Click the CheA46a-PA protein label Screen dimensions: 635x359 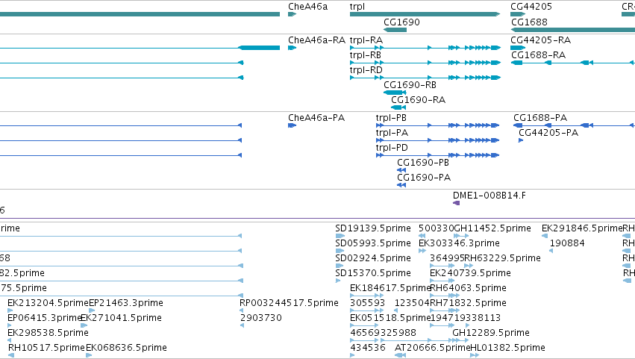[x=316, y=118]
